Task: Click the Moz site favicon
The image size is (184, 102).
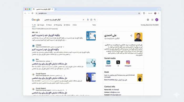Action: 33,60
